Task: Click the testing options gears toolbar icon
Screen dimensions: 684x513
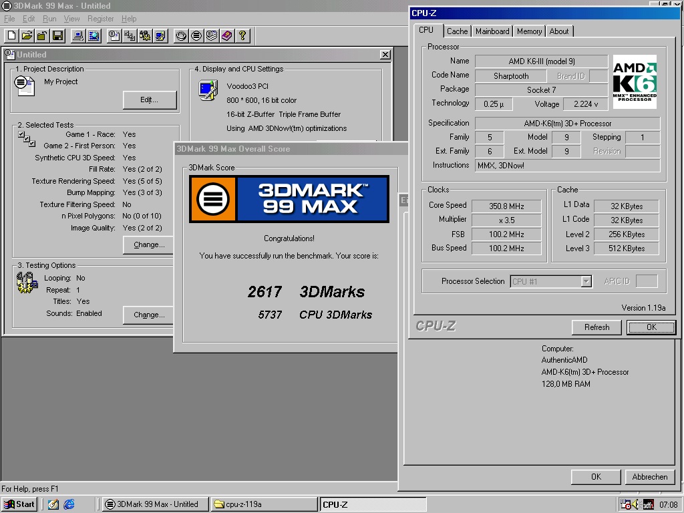Action: [x=145, y=36]
